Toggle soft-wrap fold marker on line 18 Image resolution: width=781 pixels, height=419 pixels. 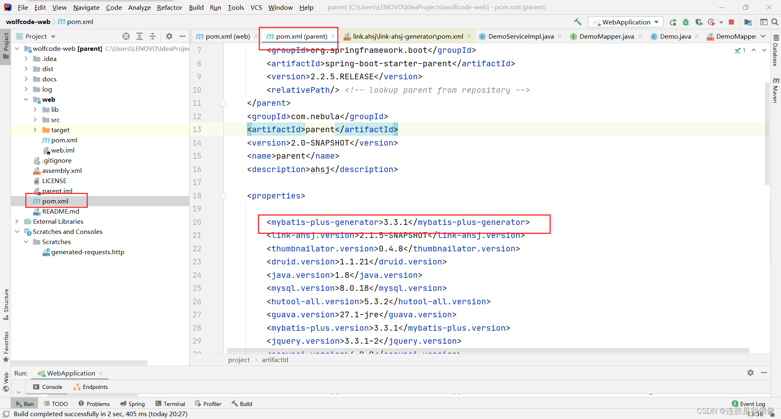coord(224,196)
